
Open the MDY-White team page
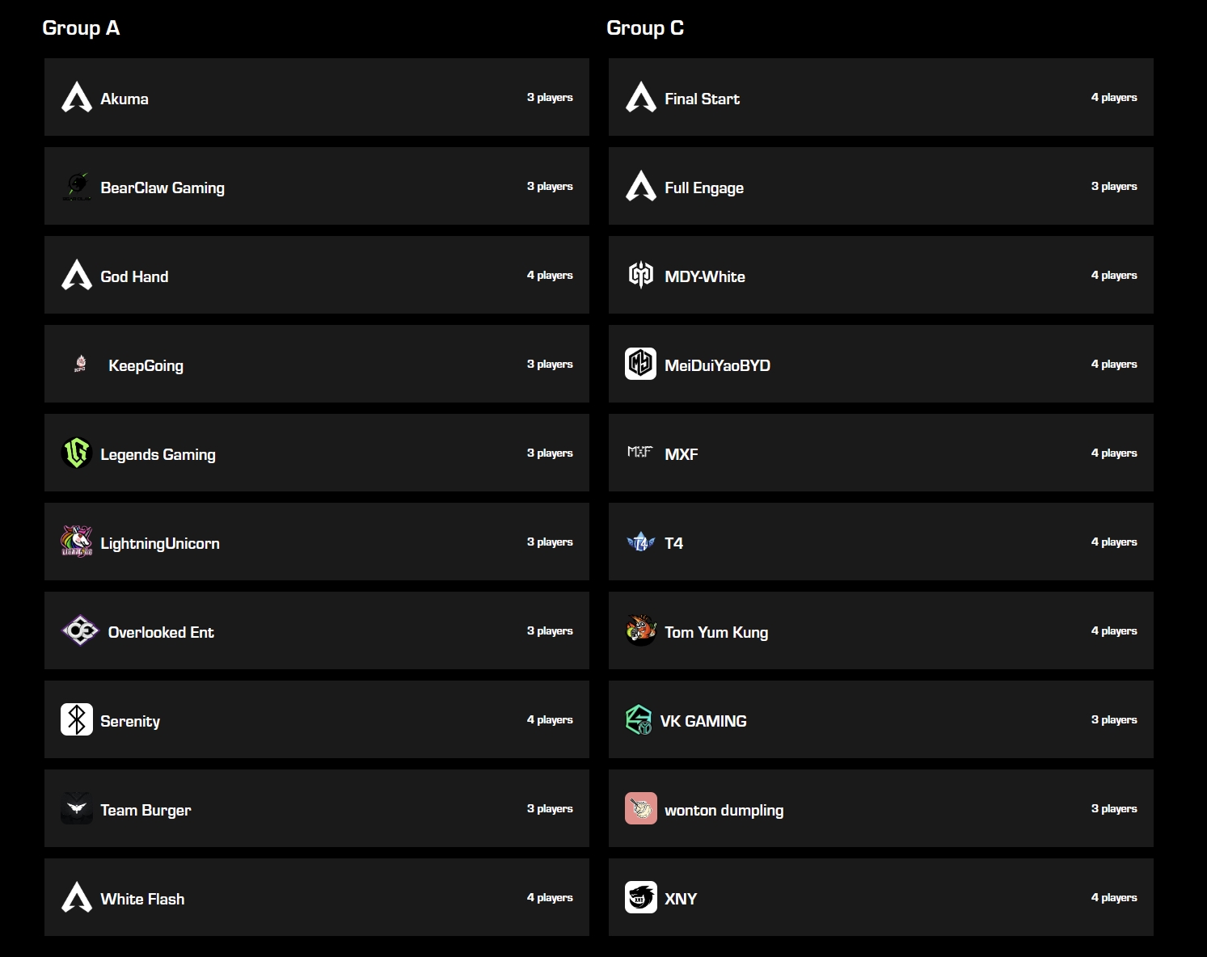(704, 276)
